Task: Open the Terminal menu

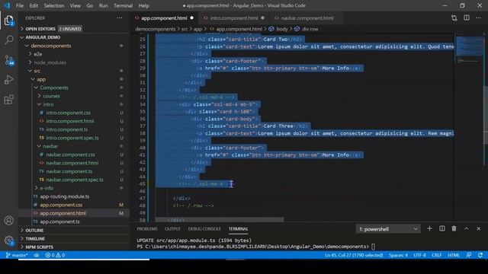Action: click(123, 5)
